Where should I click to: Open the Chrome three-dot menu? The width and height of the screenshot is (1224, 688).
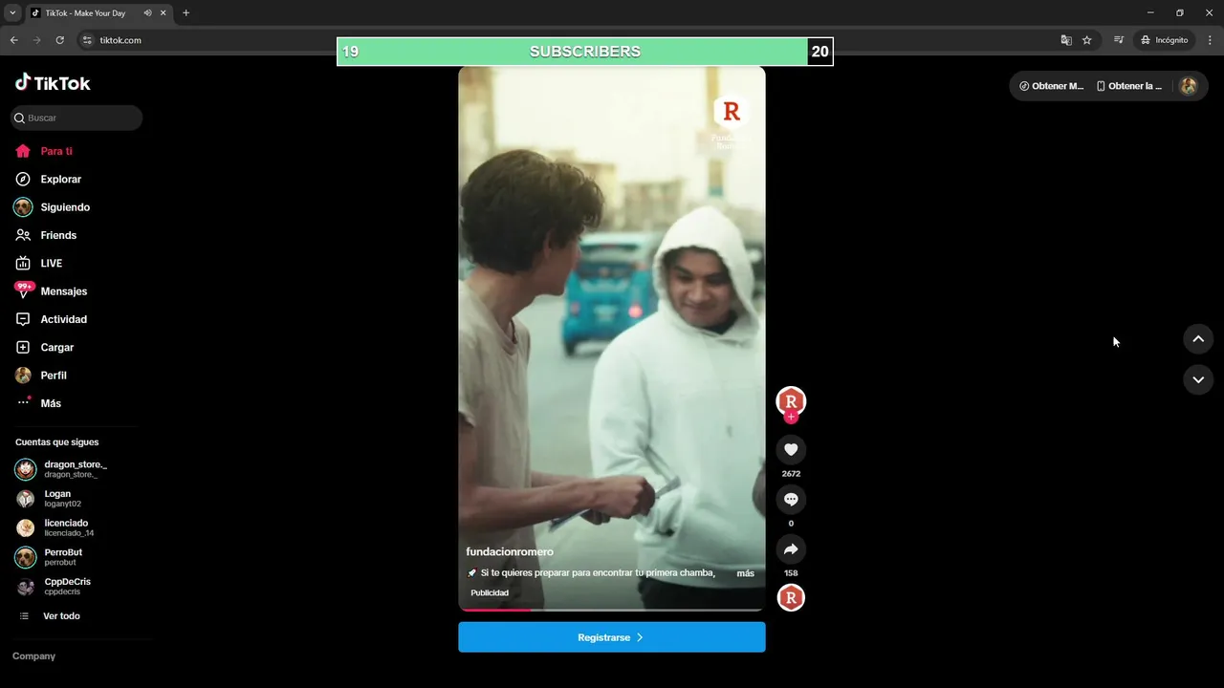pos(1211,40)
